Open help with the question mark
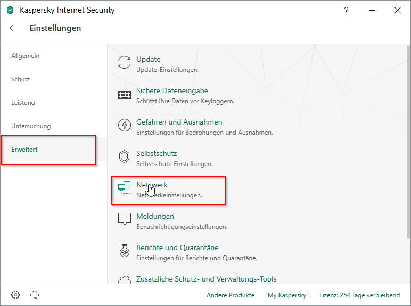This screenshot has height=306, width=411. click(x=347, y=10)
